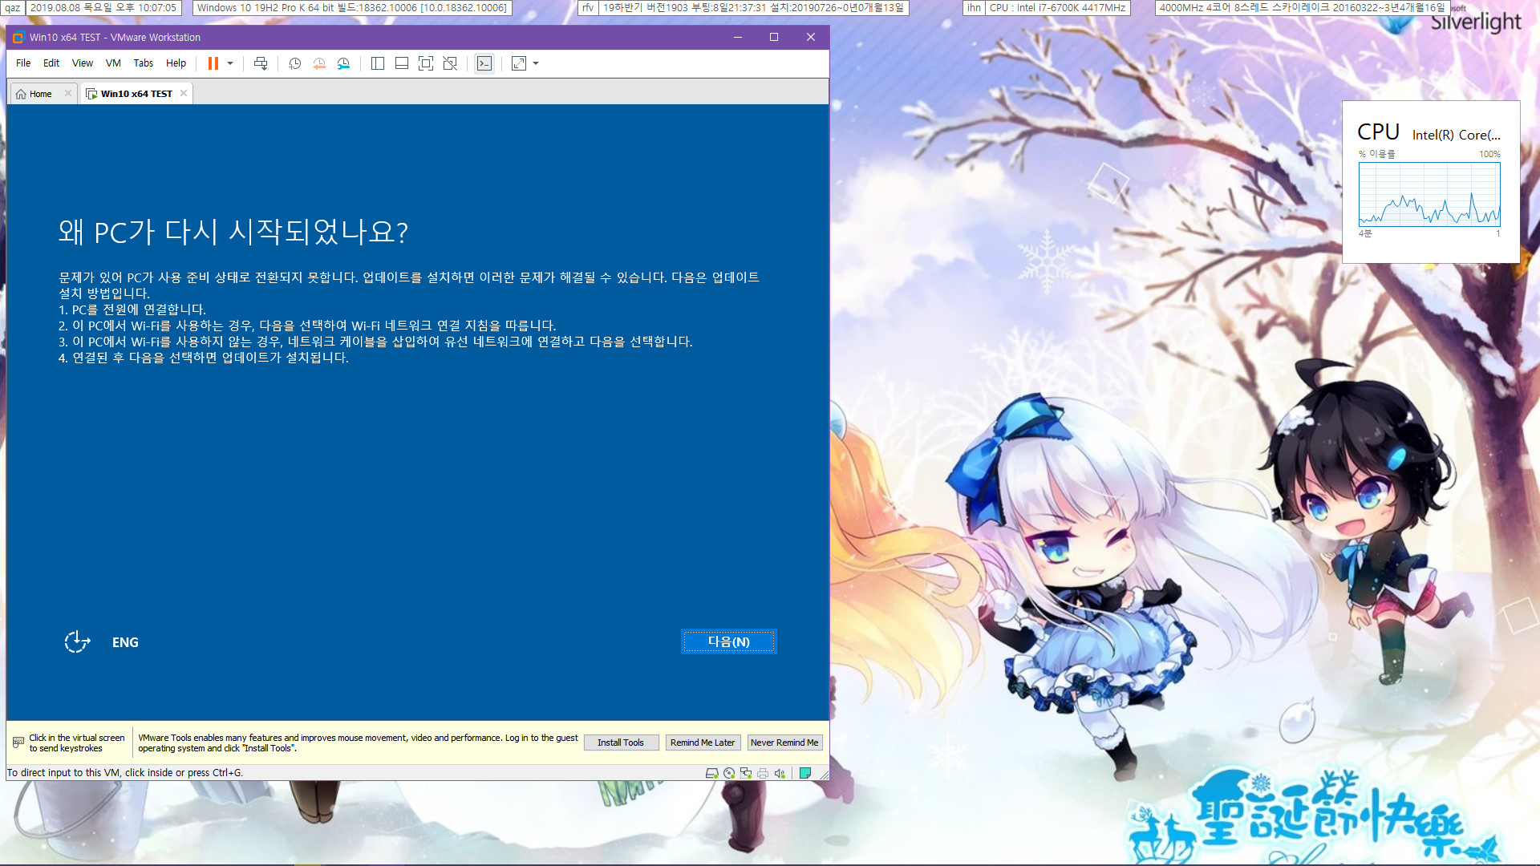This screenshot has height=866, width=1540.
Task: Toggle the thumbnail bar icon
Action: pos(402,63)
